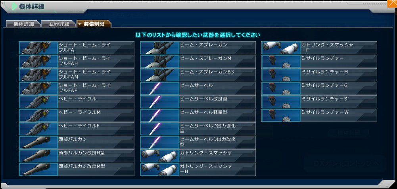This screenshot has width=397, height=189.
Task: Select the ヘビー・ライフルF entry
Action: [77, 129]
